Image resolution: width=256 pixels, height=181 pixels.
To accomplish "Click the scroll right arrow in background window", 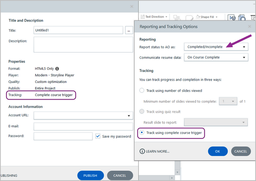I will tap(172, 178).
